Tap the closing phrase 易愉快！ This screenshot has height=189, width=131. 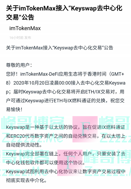click(14, 109)
